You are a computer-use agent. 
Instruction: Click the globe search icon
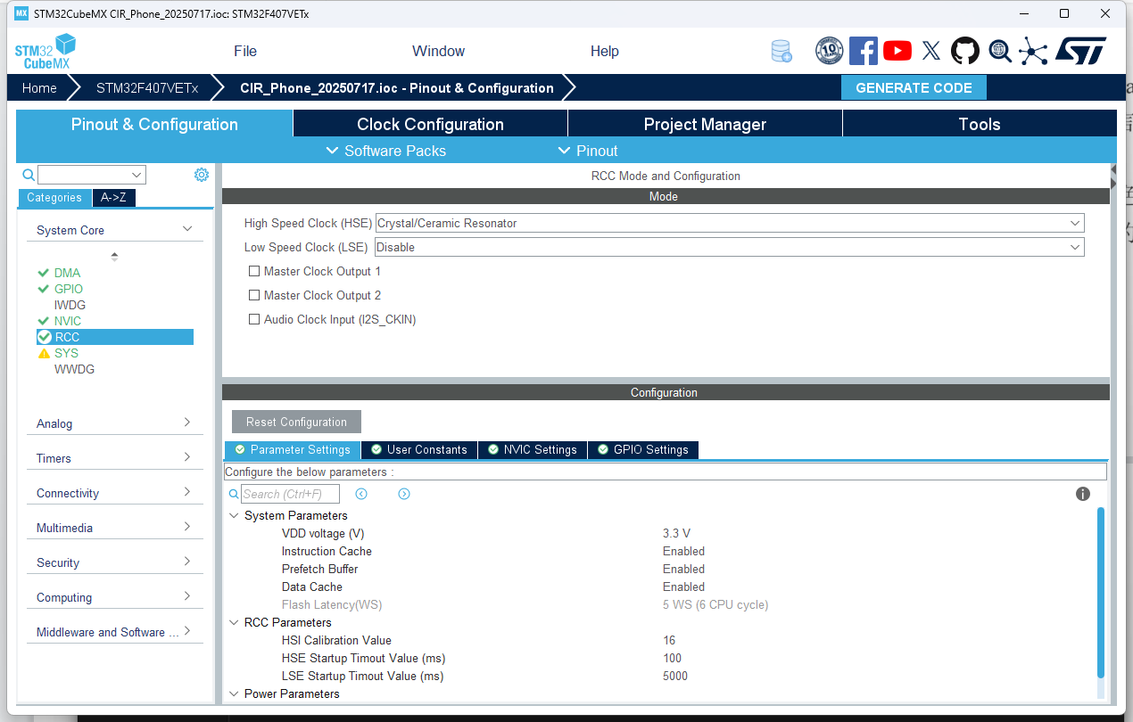(x=999, y=51)
